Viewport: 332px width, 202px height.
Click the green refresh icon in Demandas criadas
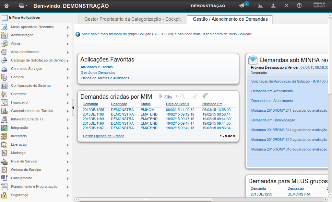point(206,96)
